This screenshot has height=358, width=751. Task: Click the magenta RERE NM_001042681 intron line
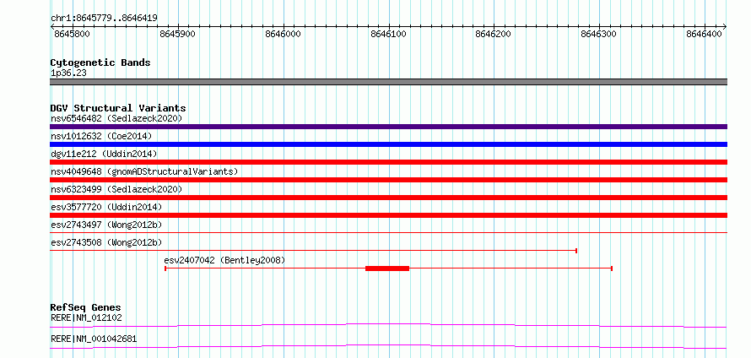[x=388, y=346]
